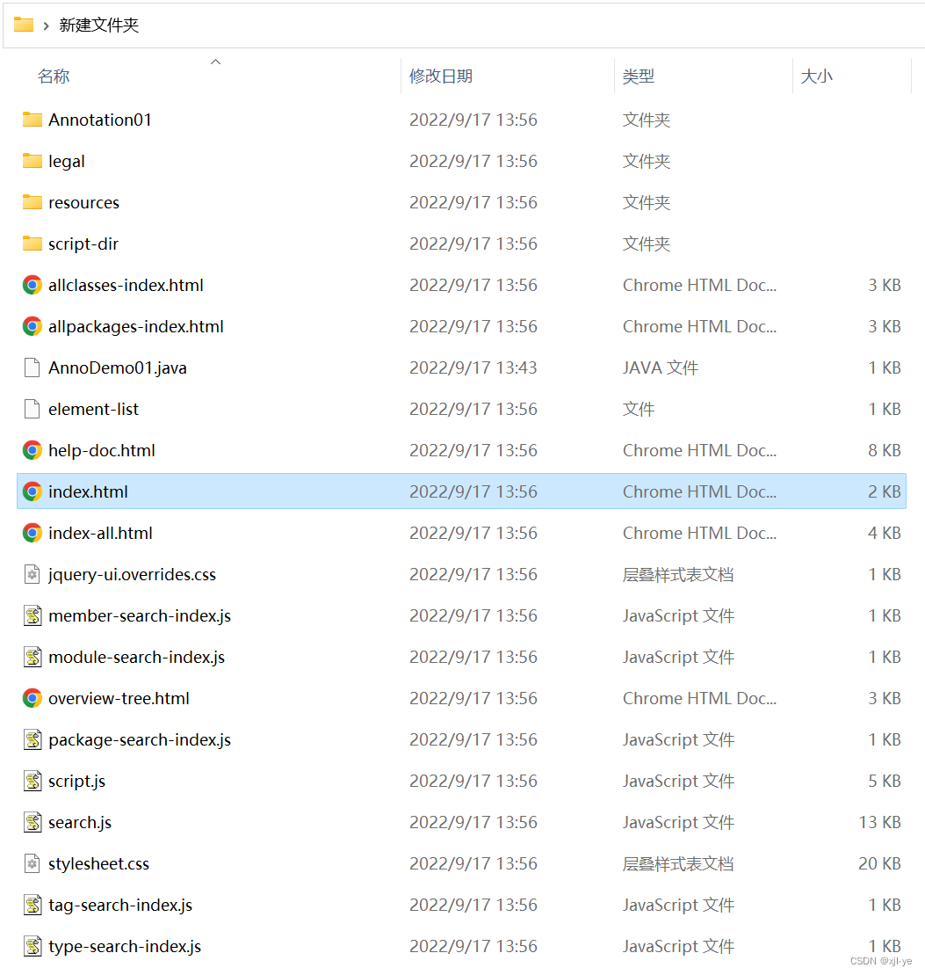Select the file name element-list

pyautogui.click(x=93, y=409)
